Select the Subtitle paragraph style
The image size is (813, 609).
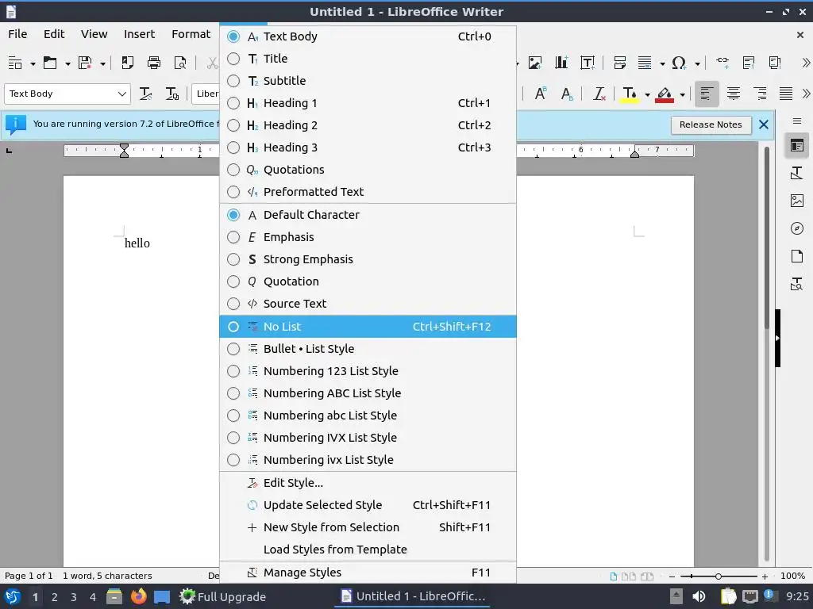pos(368,81)
